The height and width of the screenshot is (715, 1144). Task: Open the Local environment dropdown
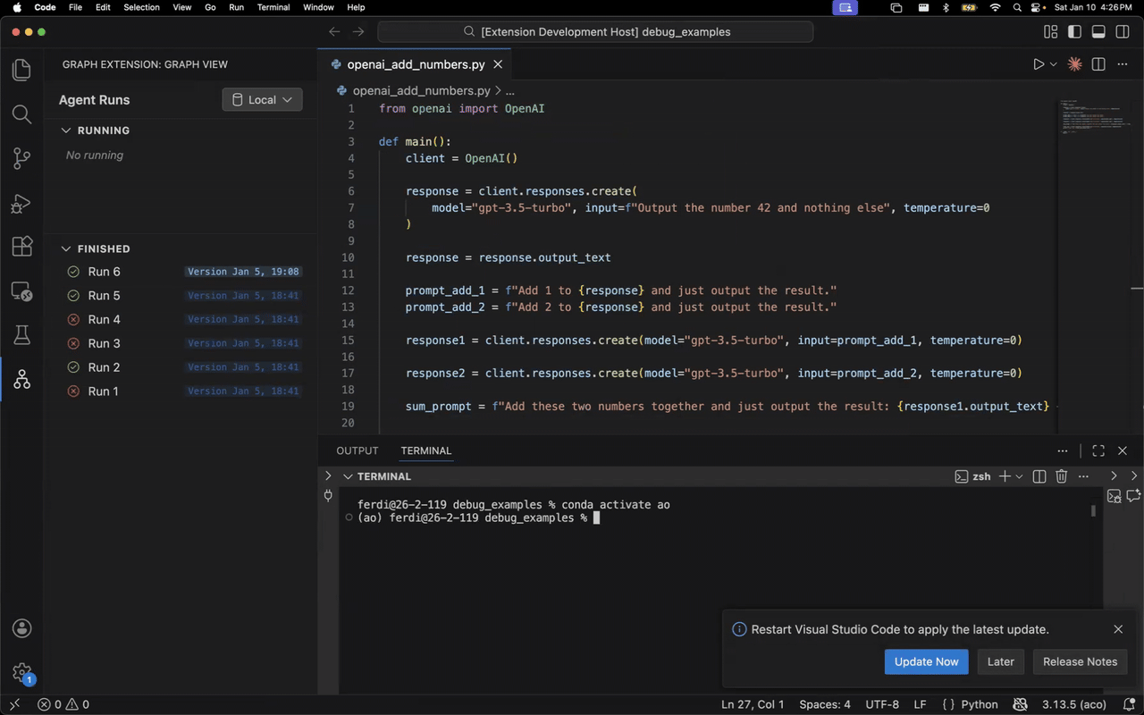tap(262, 99)
